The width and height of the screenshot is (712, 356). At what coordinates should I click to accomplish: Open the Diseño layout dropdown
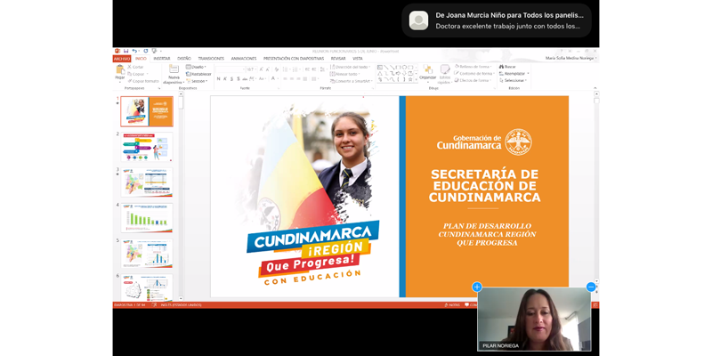(196, 67)
